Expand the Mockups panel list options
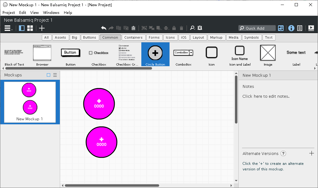 [55, 75]
